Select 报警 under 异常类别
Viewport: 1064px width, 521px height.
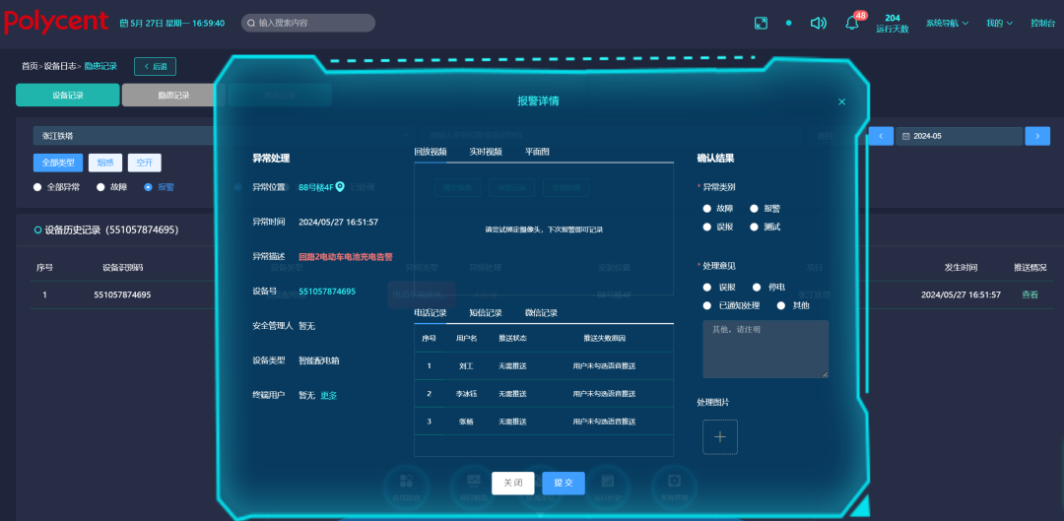[754, 209]
